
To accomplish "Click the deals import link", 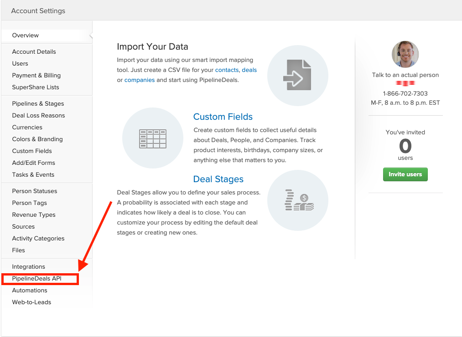I will point(249,70).
